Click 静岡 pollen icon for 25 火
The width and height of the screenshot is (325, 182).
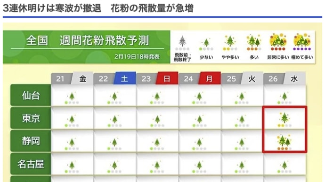pyautogui.click(x=242, y=144)
